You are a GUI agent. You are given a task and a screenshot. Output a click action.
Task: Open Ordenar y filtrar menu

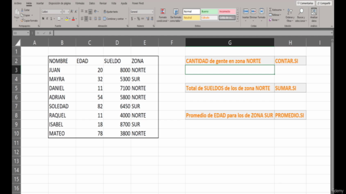coord(290,15)
